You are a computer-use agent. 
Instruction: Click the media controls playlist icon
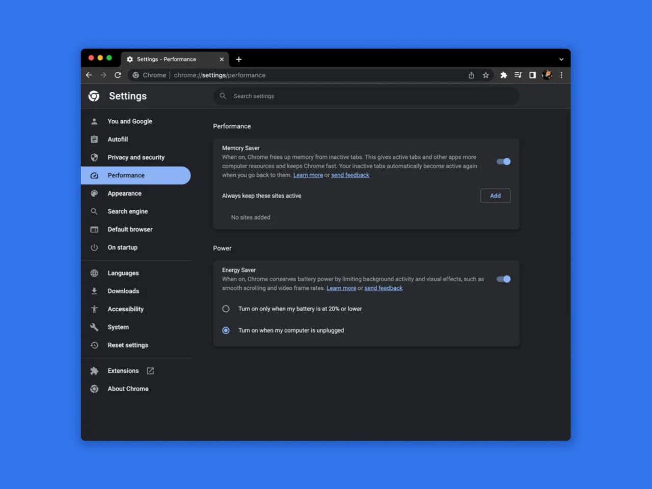tap(518, 75)
